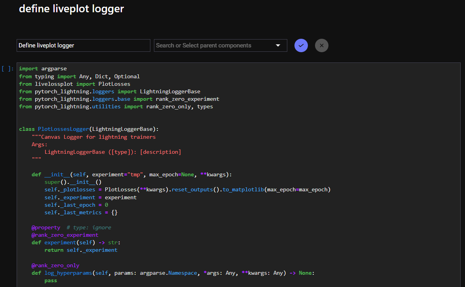
Task: Click the '@property # type: ignore' decorator line
Action: point(72,228)
